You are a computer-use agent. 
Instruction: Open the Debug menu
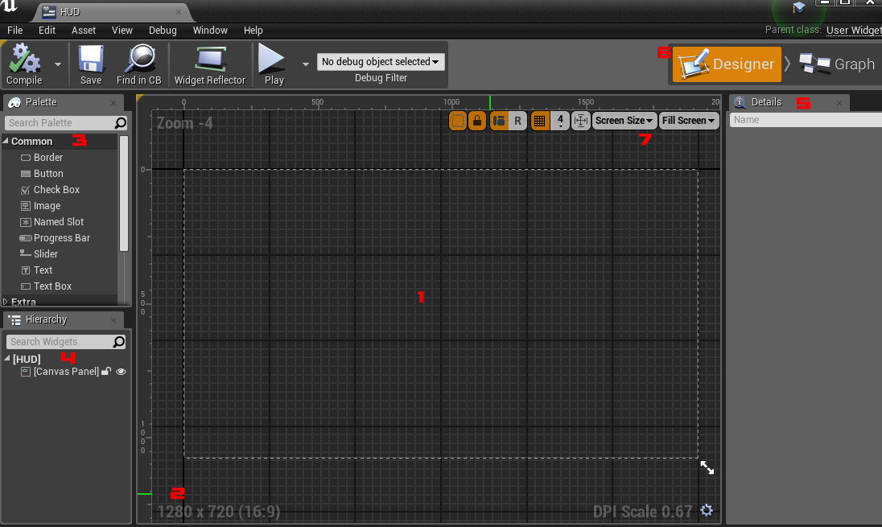(x=163, y=31)
